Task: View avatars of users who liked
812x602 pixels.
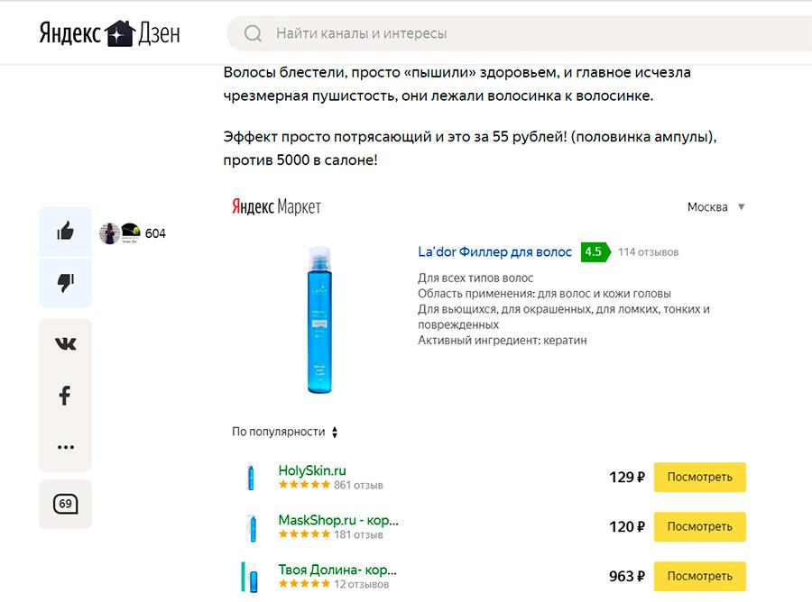Action: tap(120, 233)
